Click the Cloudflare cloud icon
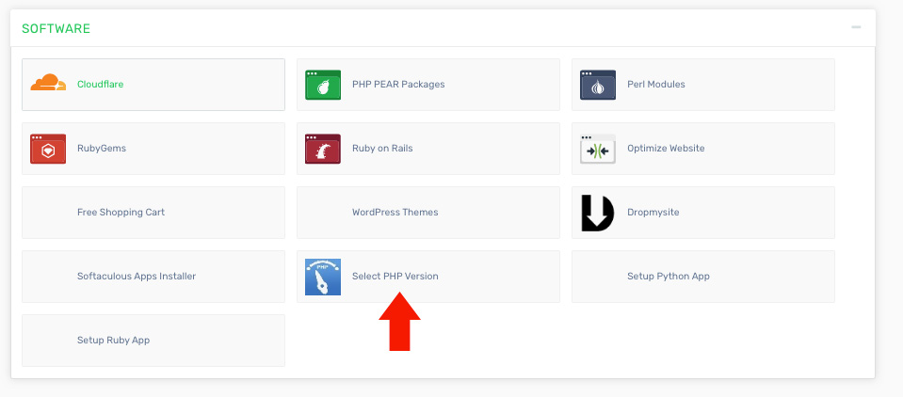 (x=48, y=84)
